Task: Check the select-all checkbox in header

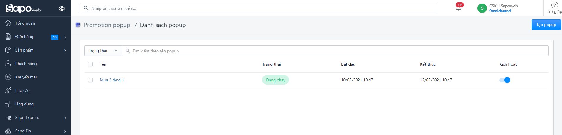Action: [x=90, y=64]
